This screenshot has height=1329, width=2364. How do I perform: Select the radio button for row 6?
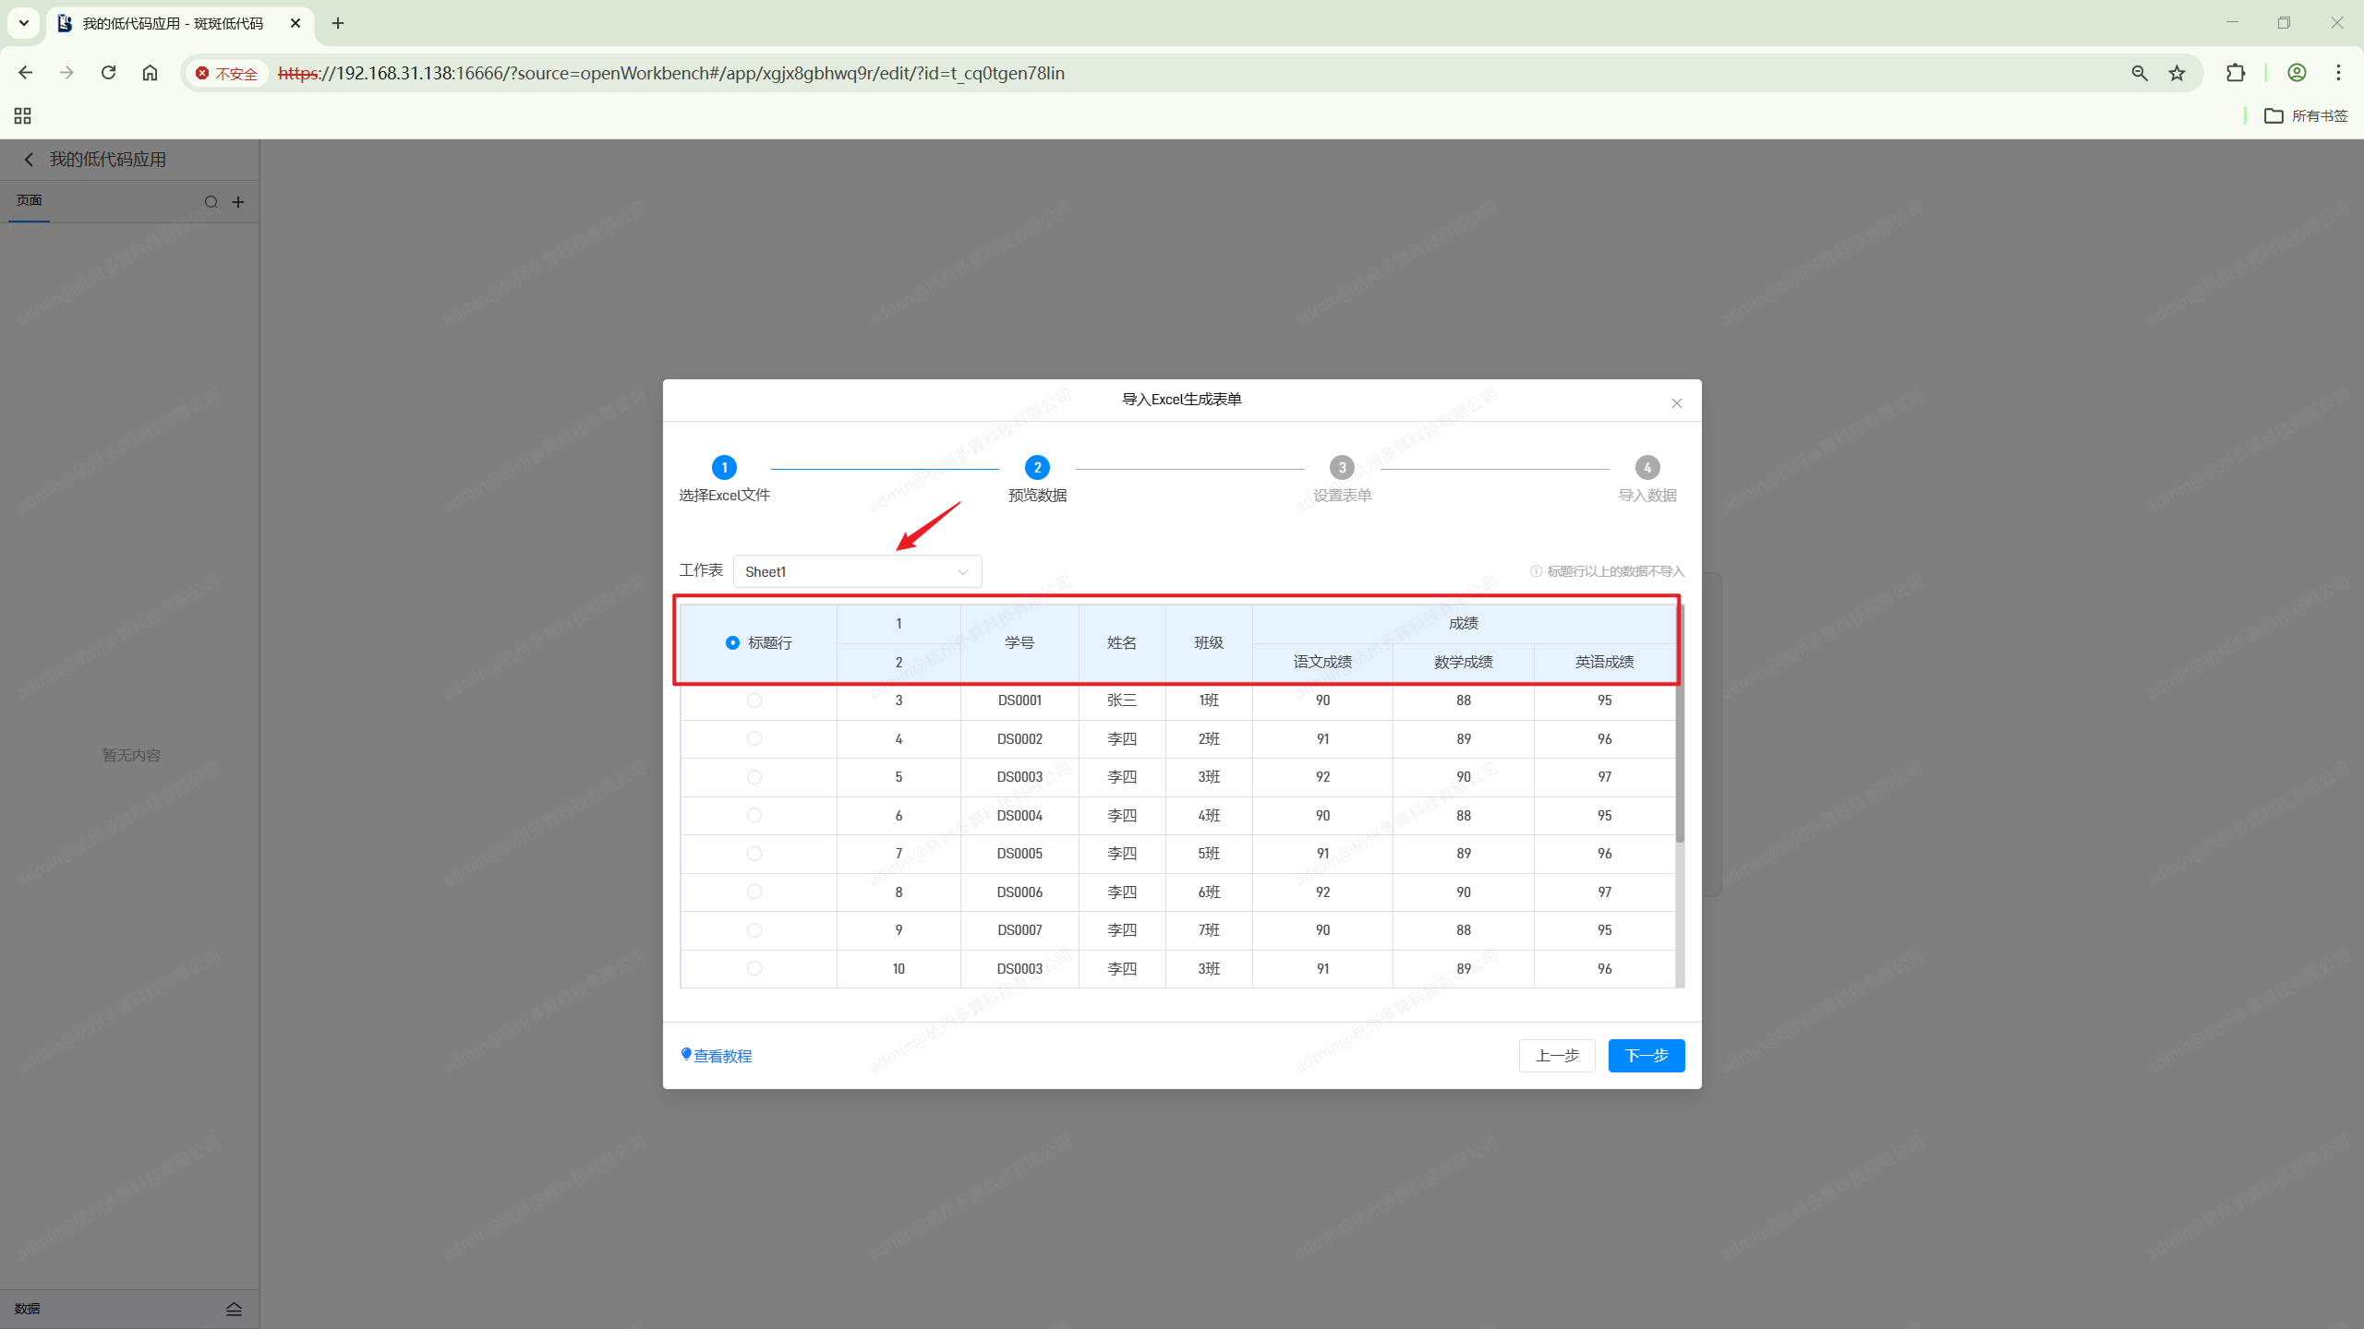(754, 815)
